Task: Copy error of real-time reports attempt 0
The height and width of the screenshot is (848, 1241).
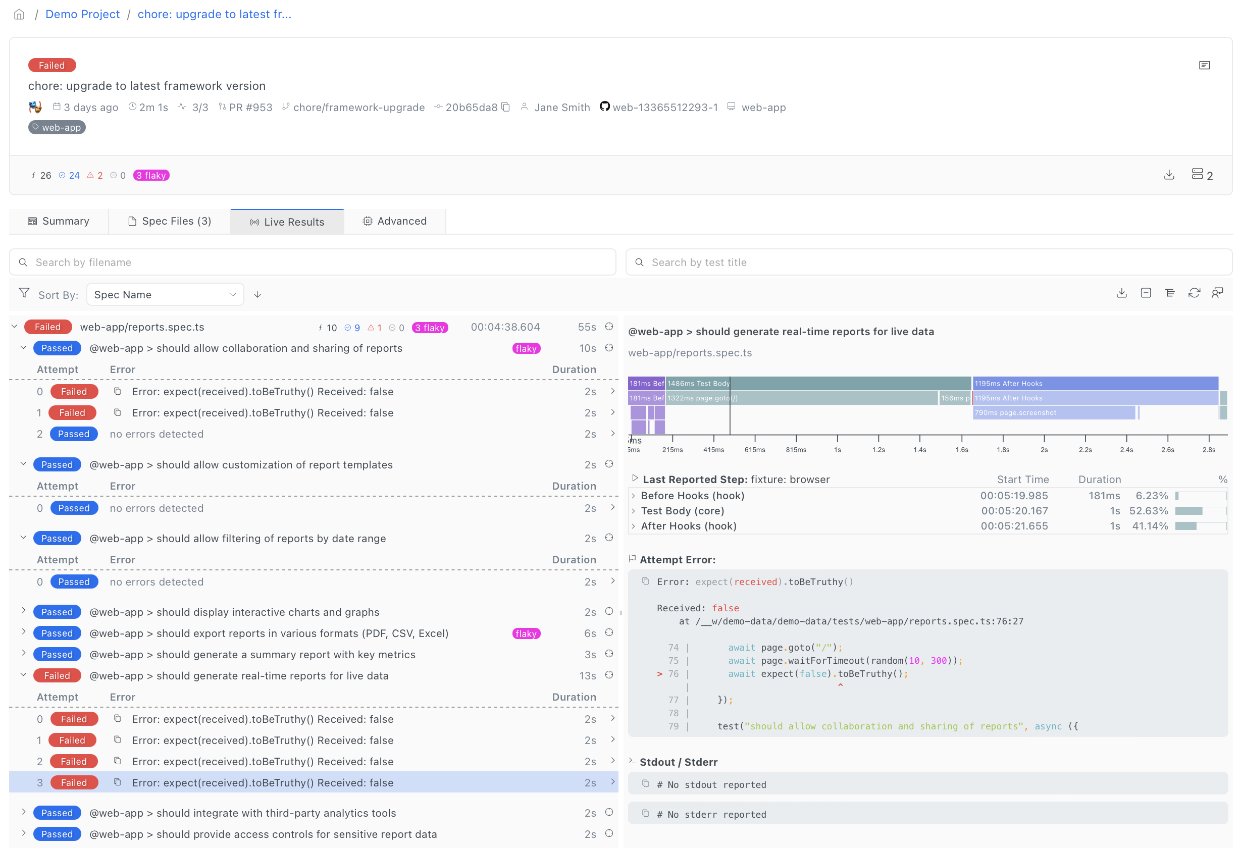Action: pos(118,718)
